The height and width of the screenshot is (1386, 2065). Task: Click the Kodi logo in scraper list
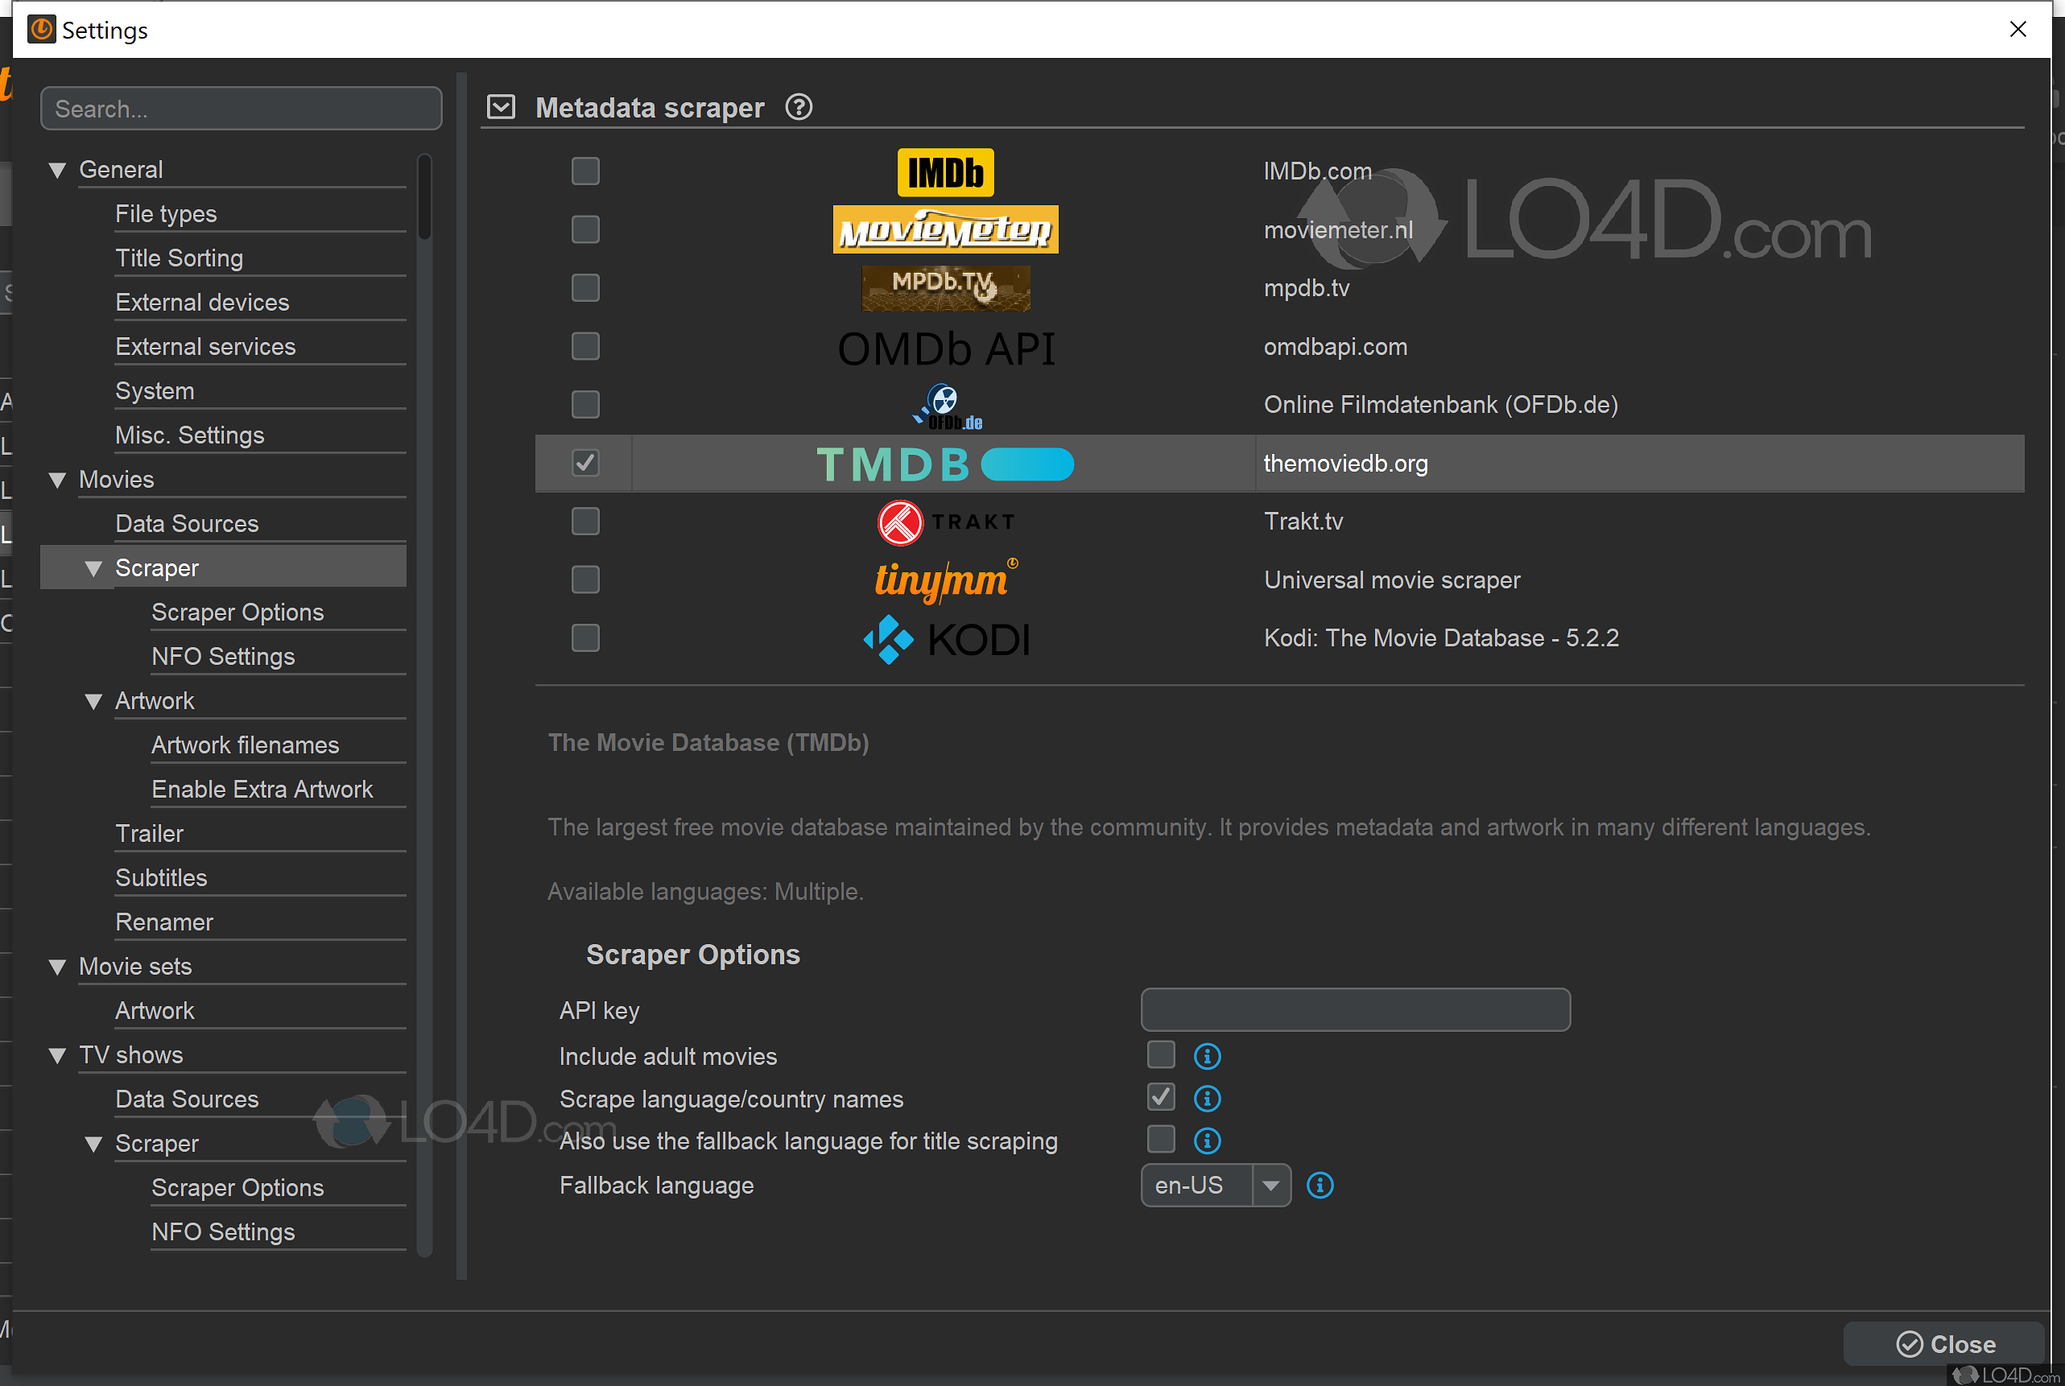(945, 639)
